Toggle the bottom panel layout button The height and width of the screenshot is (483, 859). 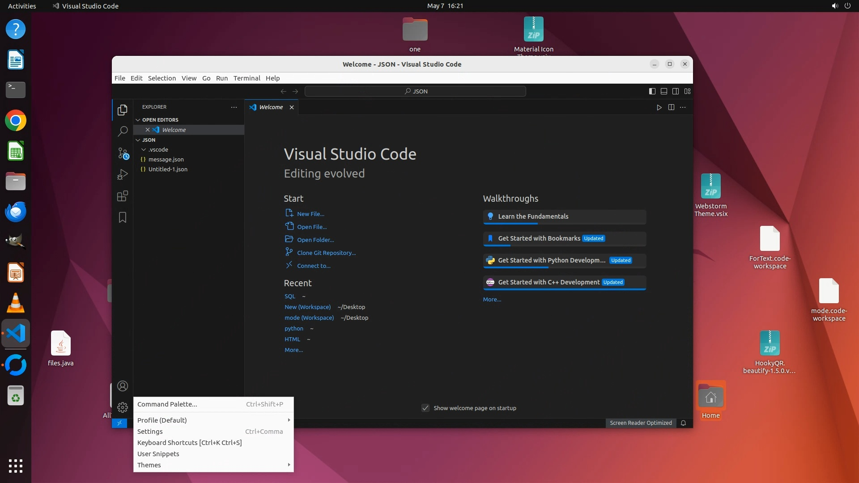point(664,91)
